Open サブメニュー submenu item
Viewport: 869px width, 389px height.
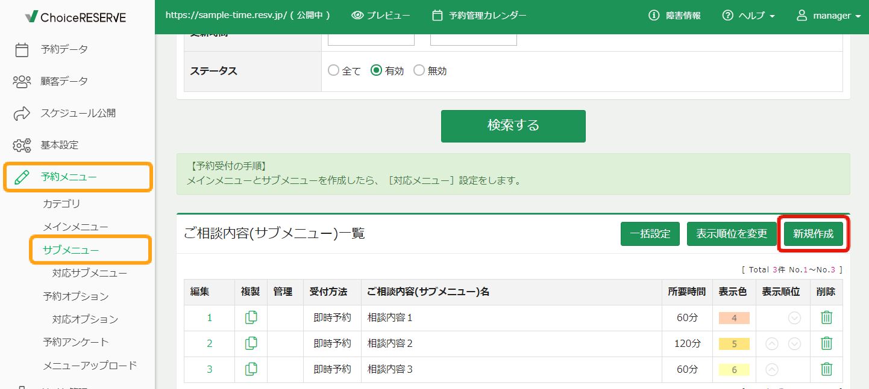(x=71, y=250)
